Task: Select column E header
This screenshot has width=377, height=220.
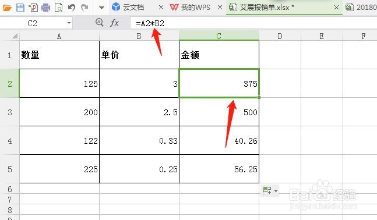Action: [322, 36]
